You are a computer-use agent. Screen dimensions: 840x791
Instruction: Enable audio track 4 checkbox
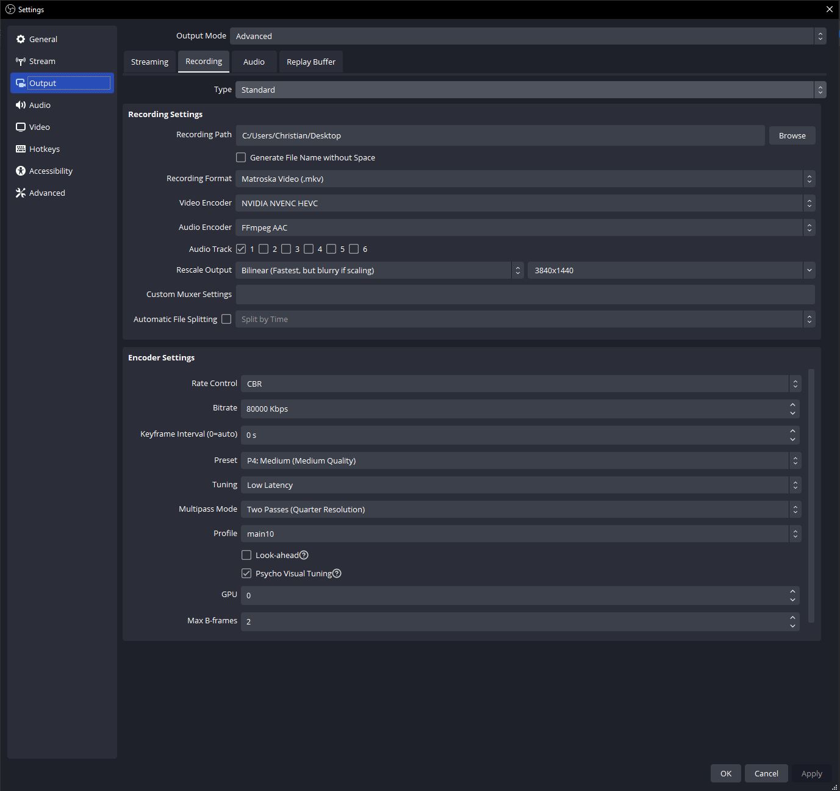tap(309, 249)
